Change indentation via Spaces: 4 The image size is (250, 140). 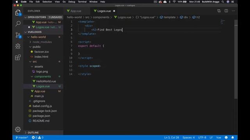pos(188,137)
